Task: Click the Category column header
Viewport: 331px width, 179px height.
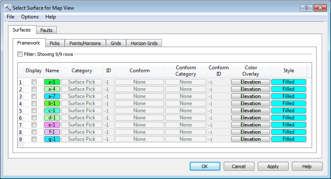Action: coord(82,71)
